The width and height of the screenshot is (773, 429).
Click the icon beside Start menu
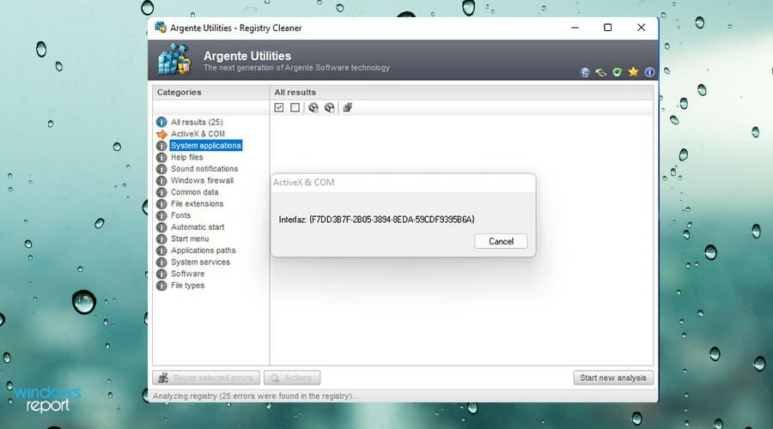pyautogui.click(x=161, y=239)
